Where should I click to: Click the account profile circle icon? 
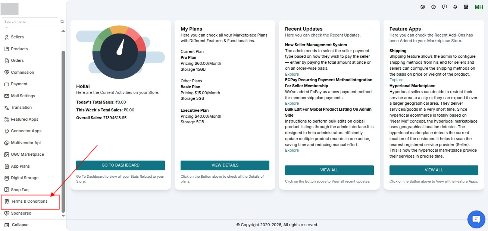(423, 7)
